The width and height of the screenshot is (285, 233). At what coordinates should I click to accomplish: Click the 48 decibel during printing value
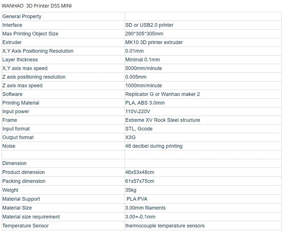point(154,146)
